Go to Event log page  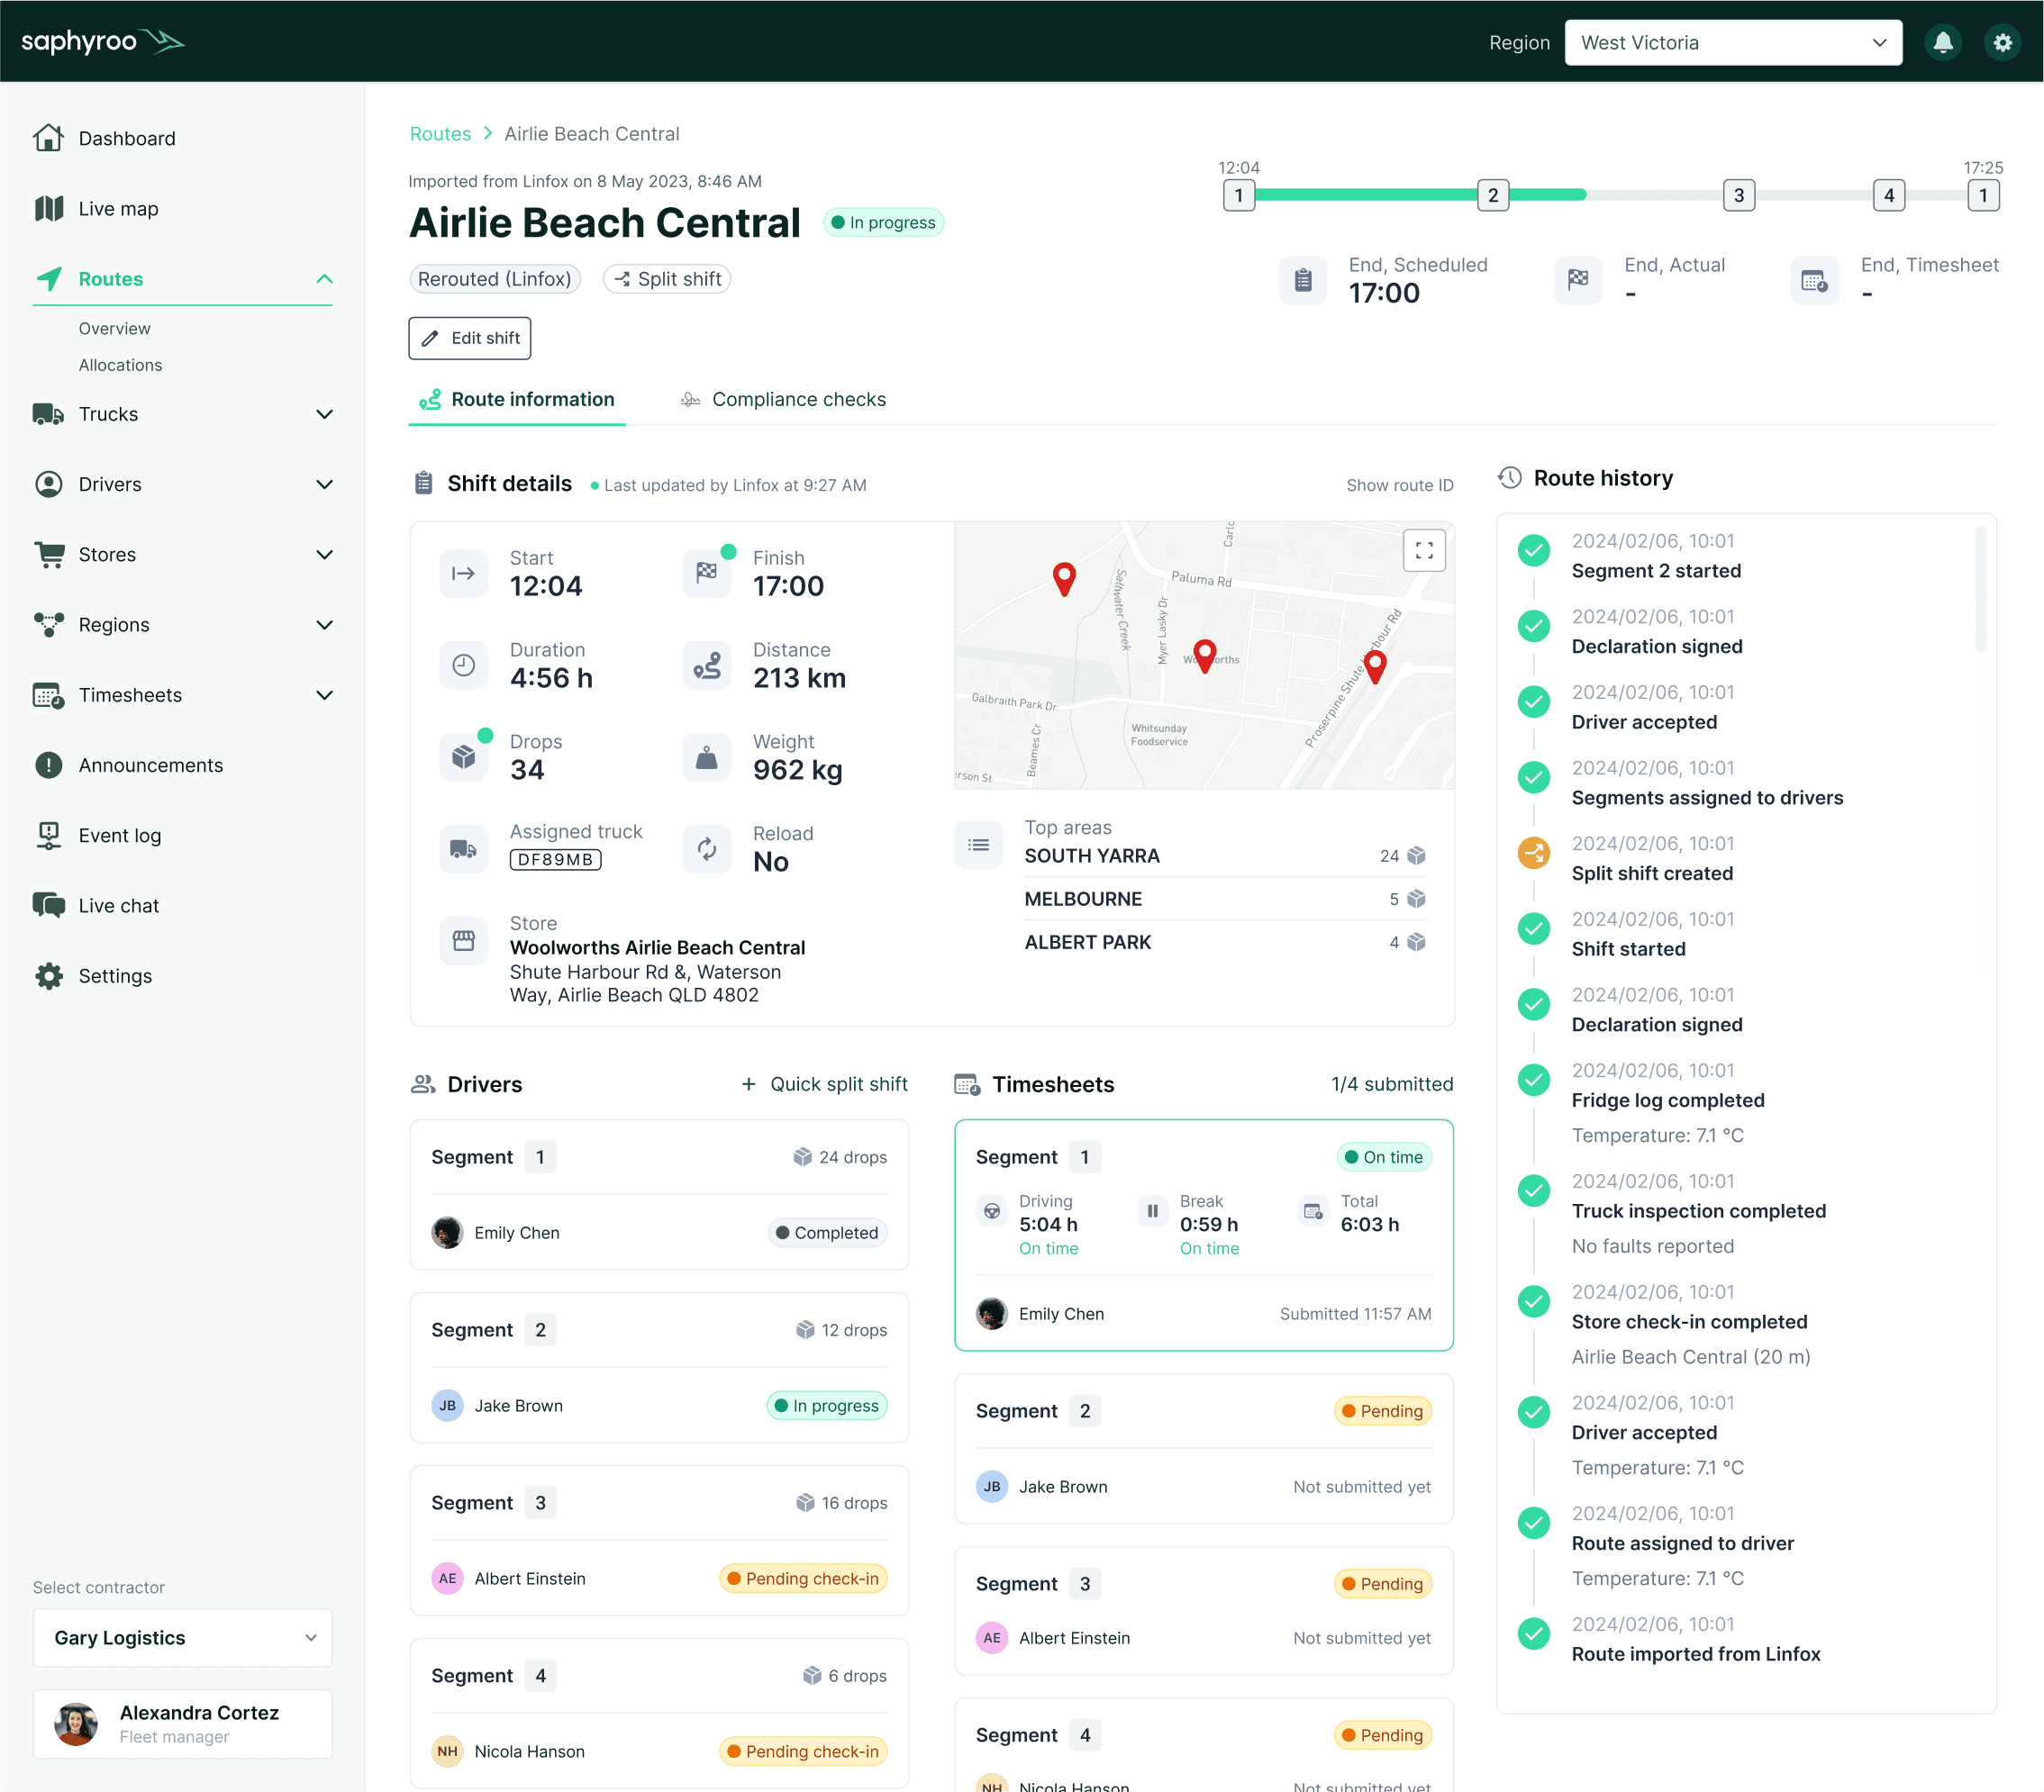coord(119,836)
